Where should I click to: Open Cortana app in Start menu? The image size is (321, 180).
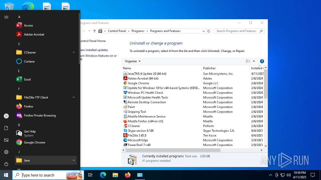pos(46,61)
